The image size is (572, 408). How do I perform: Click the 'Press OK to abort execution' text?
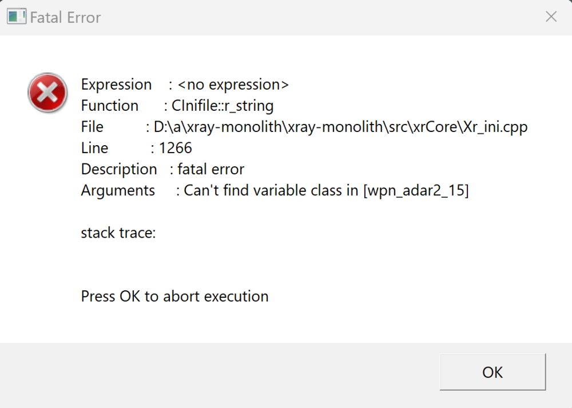(174, 296)
